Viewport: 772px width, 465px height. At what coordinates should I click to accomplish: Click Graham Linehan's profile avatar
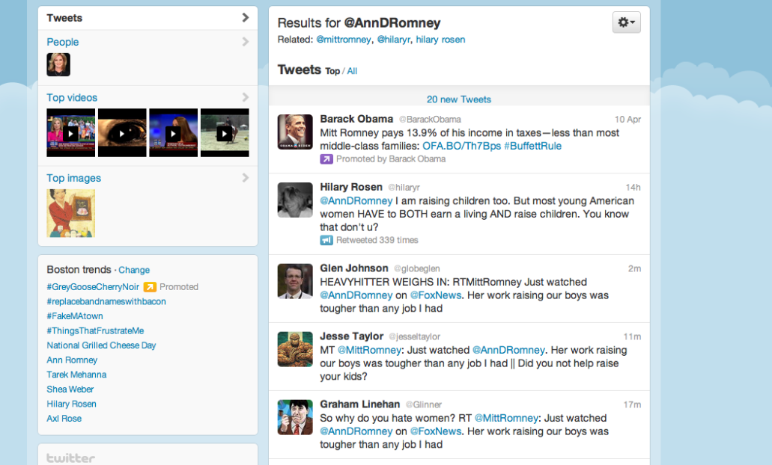[295, 417]
